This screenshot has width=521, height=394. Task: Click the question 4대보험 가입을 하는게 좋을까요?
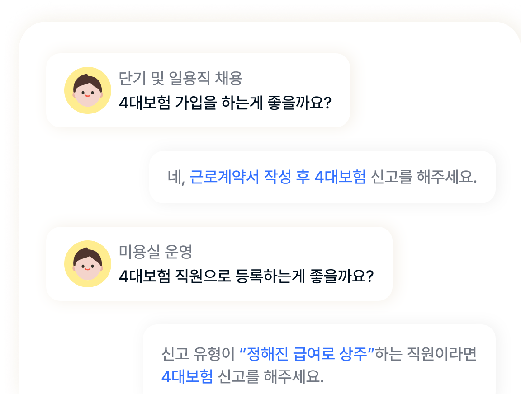(x=225, y=103)
